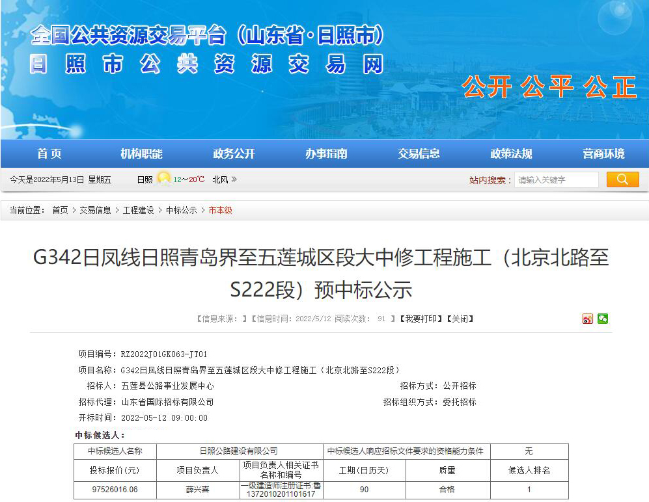This screenshot has height=502, width=649.
Task: Select 市本级 breadcrumb link
Action: [220, 210]
